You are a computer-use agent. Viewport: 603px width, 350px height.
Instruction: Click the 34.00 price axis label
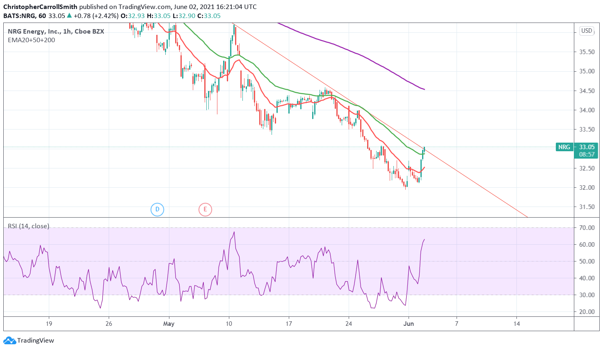[x=587, y=110]
